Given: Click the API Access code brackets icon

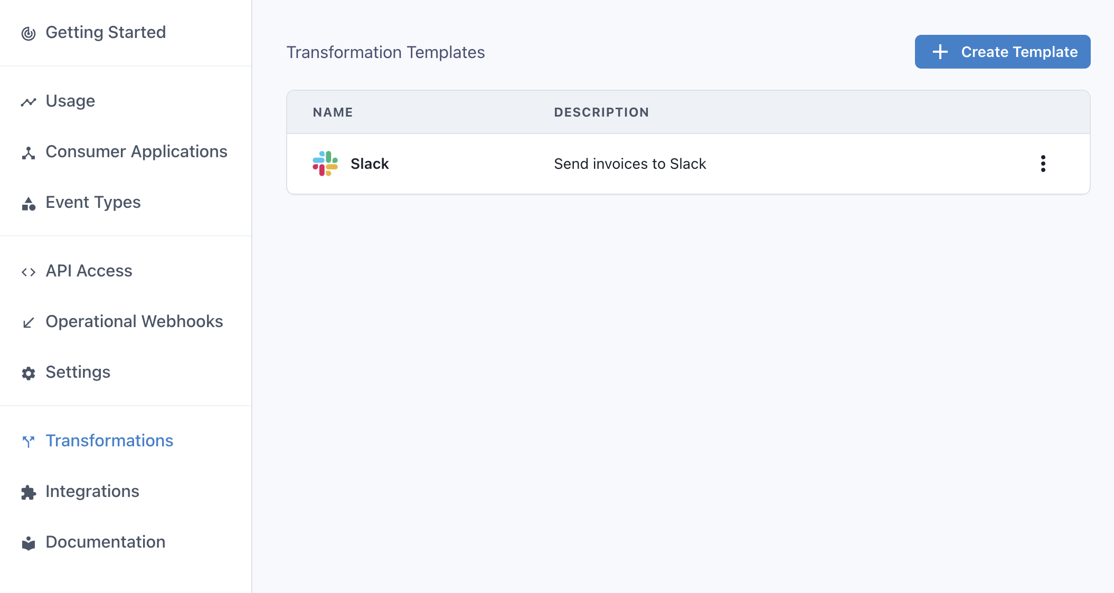Looking at the screenshot, I should tap(29, 272).
